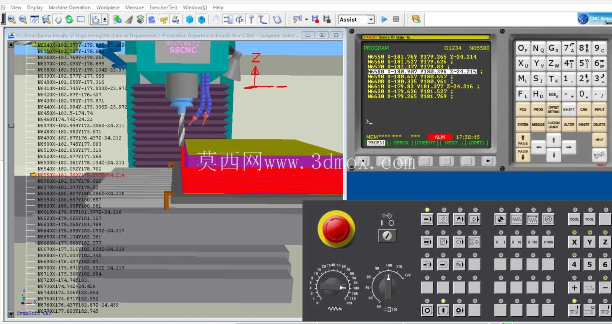Click the green cycle start play icon in toolbar
The height and width of the screenshot is (324, 612).
click(x=384, y=19)
